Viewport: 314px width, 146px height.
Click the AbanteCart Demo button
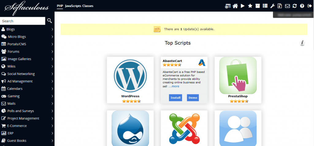pyautogui.click(x=193, y=98)
